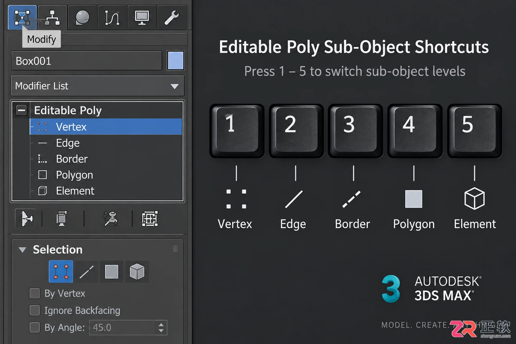
Task: Open the Motion panel tab
Action: (x=112, y=17)
